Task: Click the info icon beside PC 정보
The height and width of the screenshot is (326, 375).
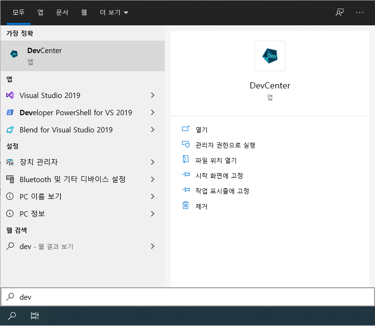Action: (10, 214)
